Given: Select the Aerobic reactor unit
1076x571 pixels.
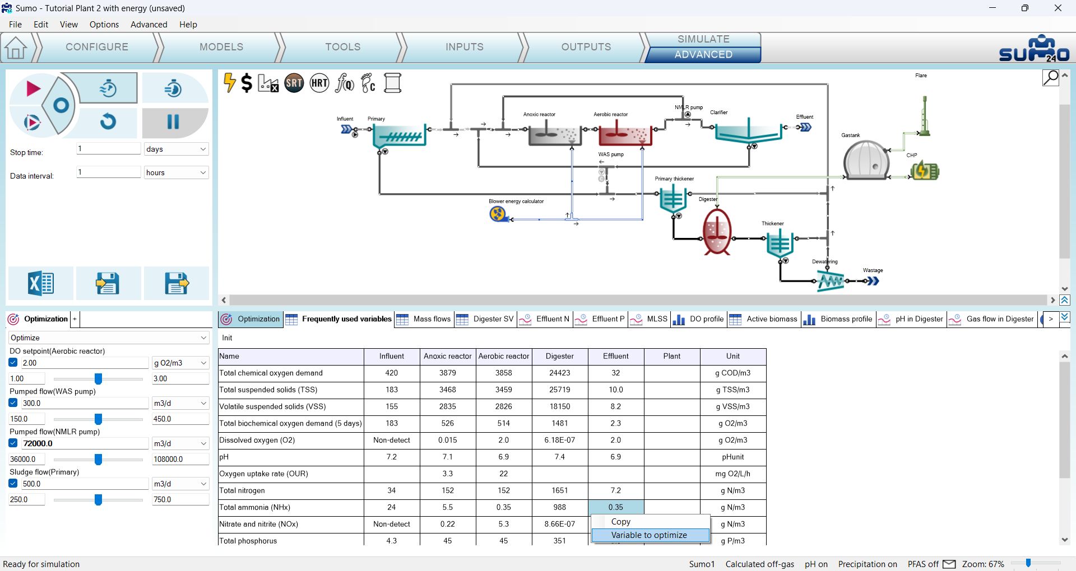Looking at the screenshot, I should [x=625, y=133].
